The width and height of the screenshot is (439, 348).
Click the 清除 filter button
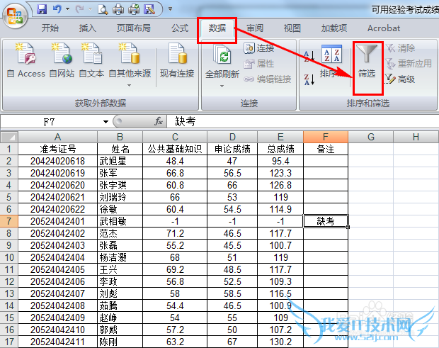[400, 48]
